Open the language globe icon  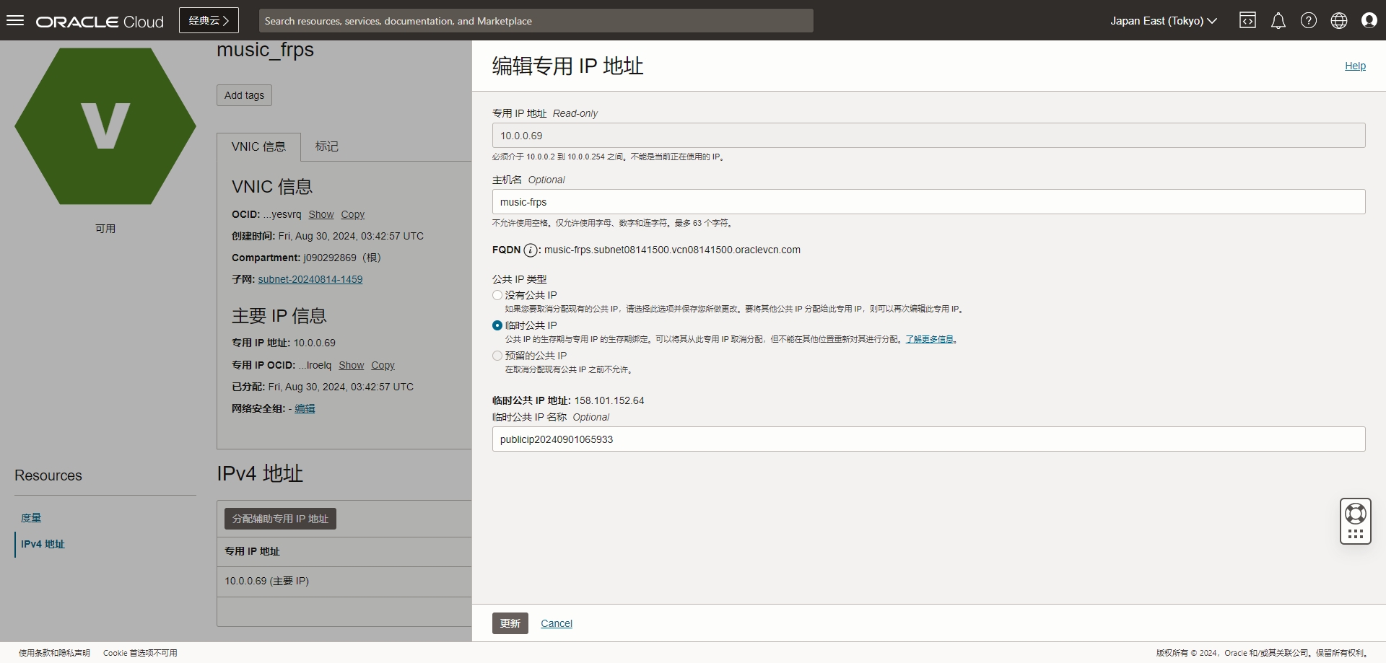pos(1338,20)
